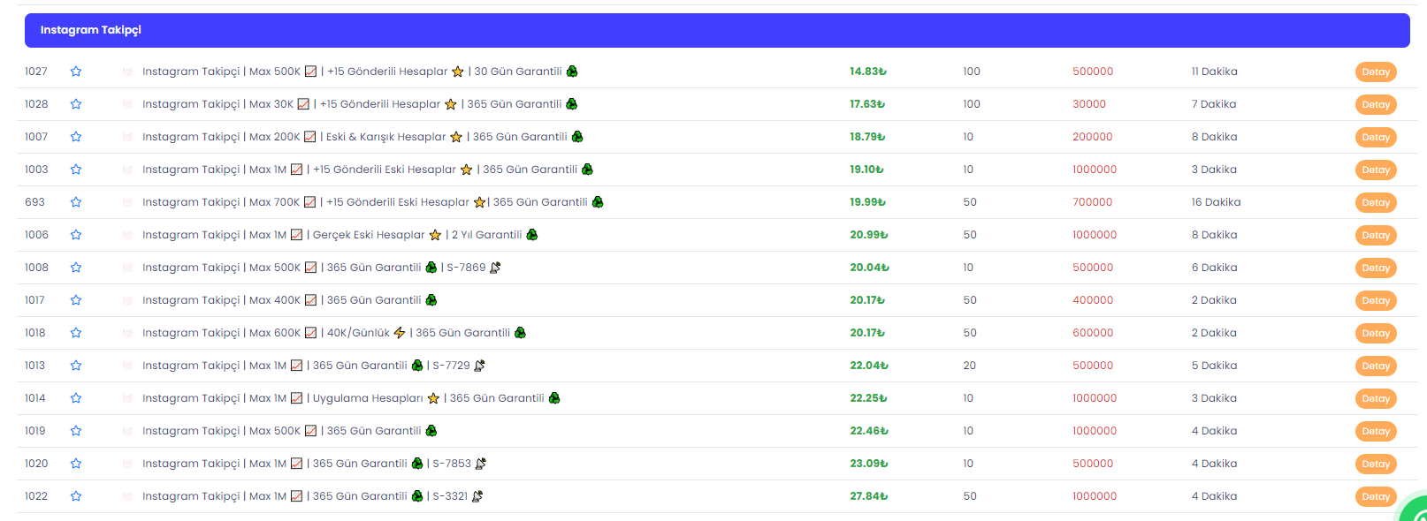Click the Instagram icon on row 1014

tap(127, 398)
